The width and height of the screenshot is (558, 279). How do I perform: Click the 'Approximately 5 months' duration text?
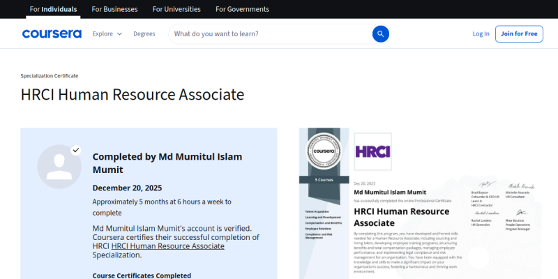(x=162, y=207)
